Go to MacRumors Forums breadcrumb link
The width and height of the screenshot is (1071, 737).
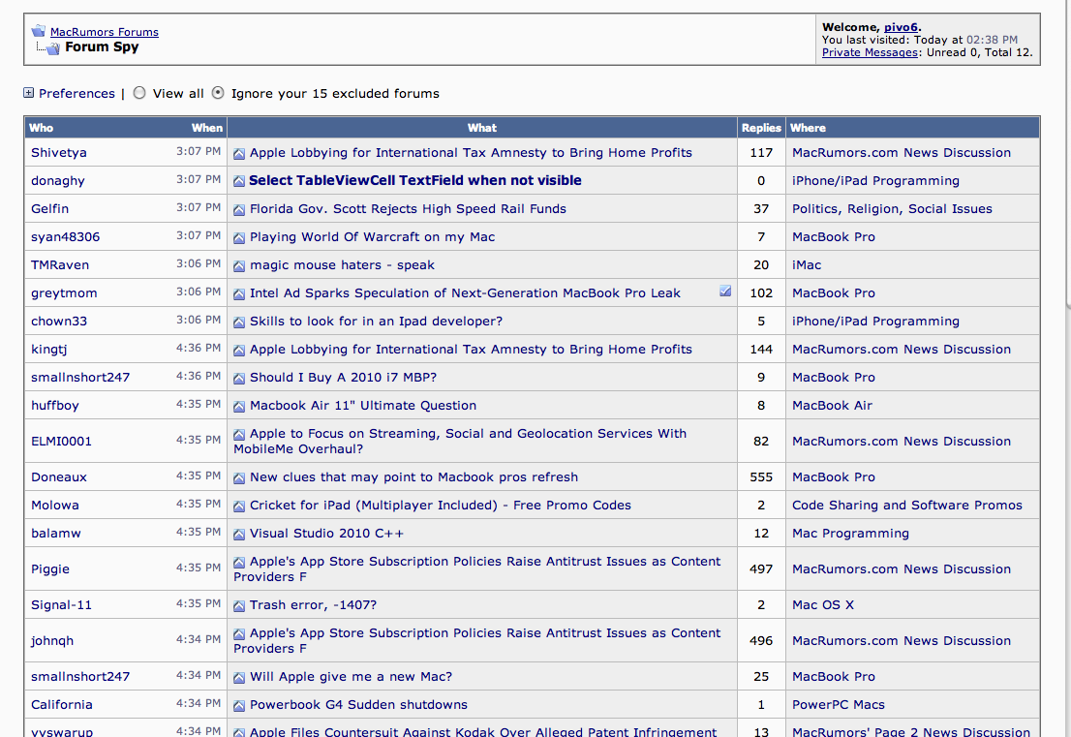(x=104, y=32)
